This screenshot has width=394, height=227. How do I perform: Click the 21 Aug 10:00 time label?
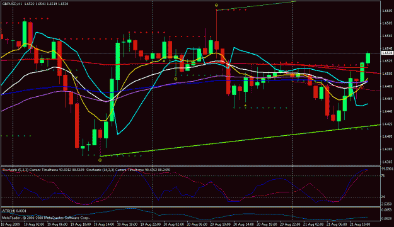(359, 224)
